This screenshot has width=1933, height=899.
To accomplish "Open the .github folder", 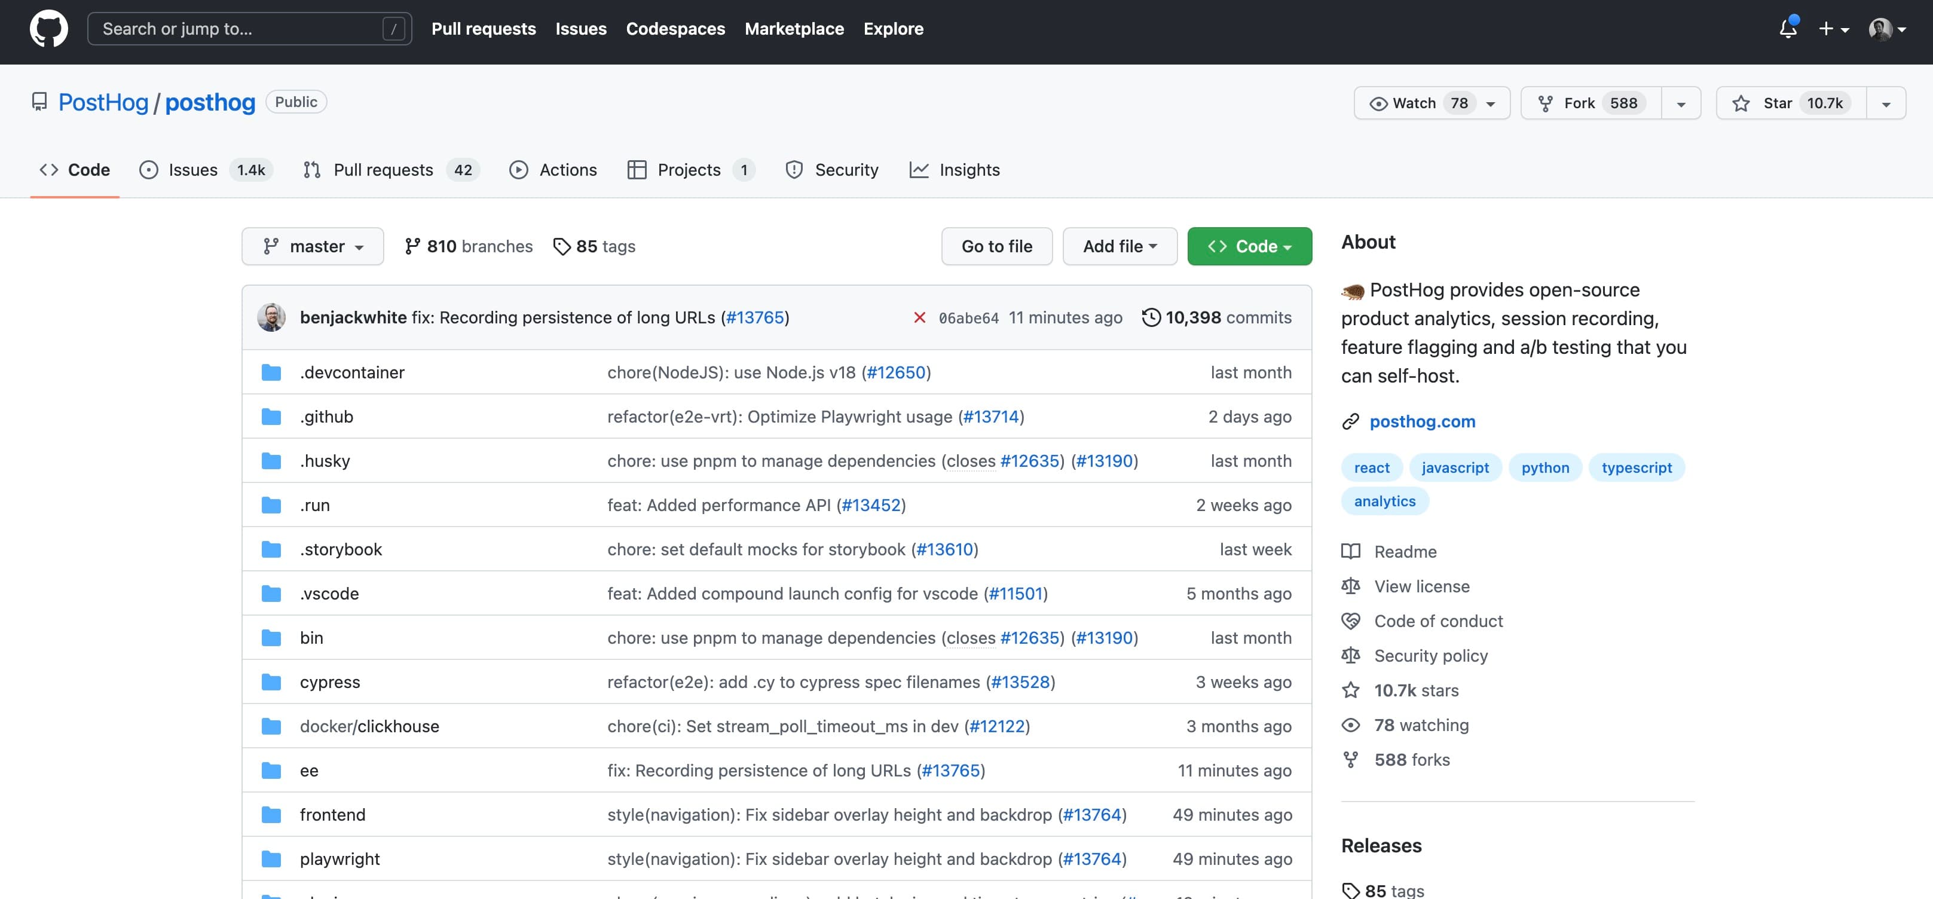I will coord(326,417).
